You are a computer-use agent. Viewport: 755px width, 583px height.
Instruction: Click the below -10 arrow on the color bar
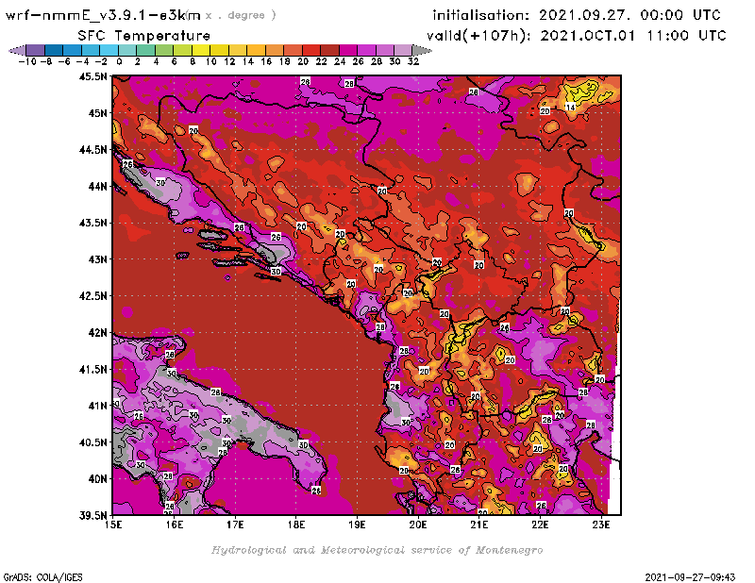click(18, 50)
